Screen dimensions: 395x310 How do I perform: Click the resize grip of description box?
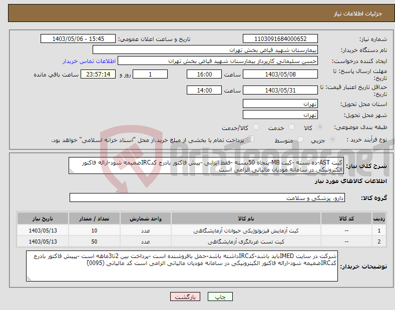pyautogui.click(x=72, y=171)
